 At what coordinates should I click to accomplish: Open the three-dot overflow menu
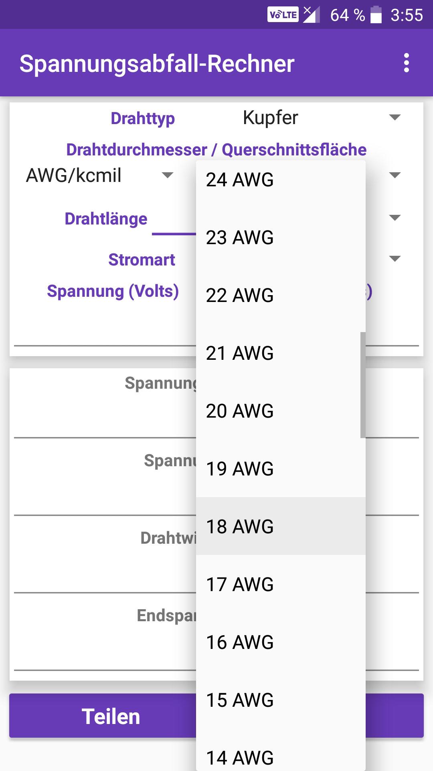point(407,63)
